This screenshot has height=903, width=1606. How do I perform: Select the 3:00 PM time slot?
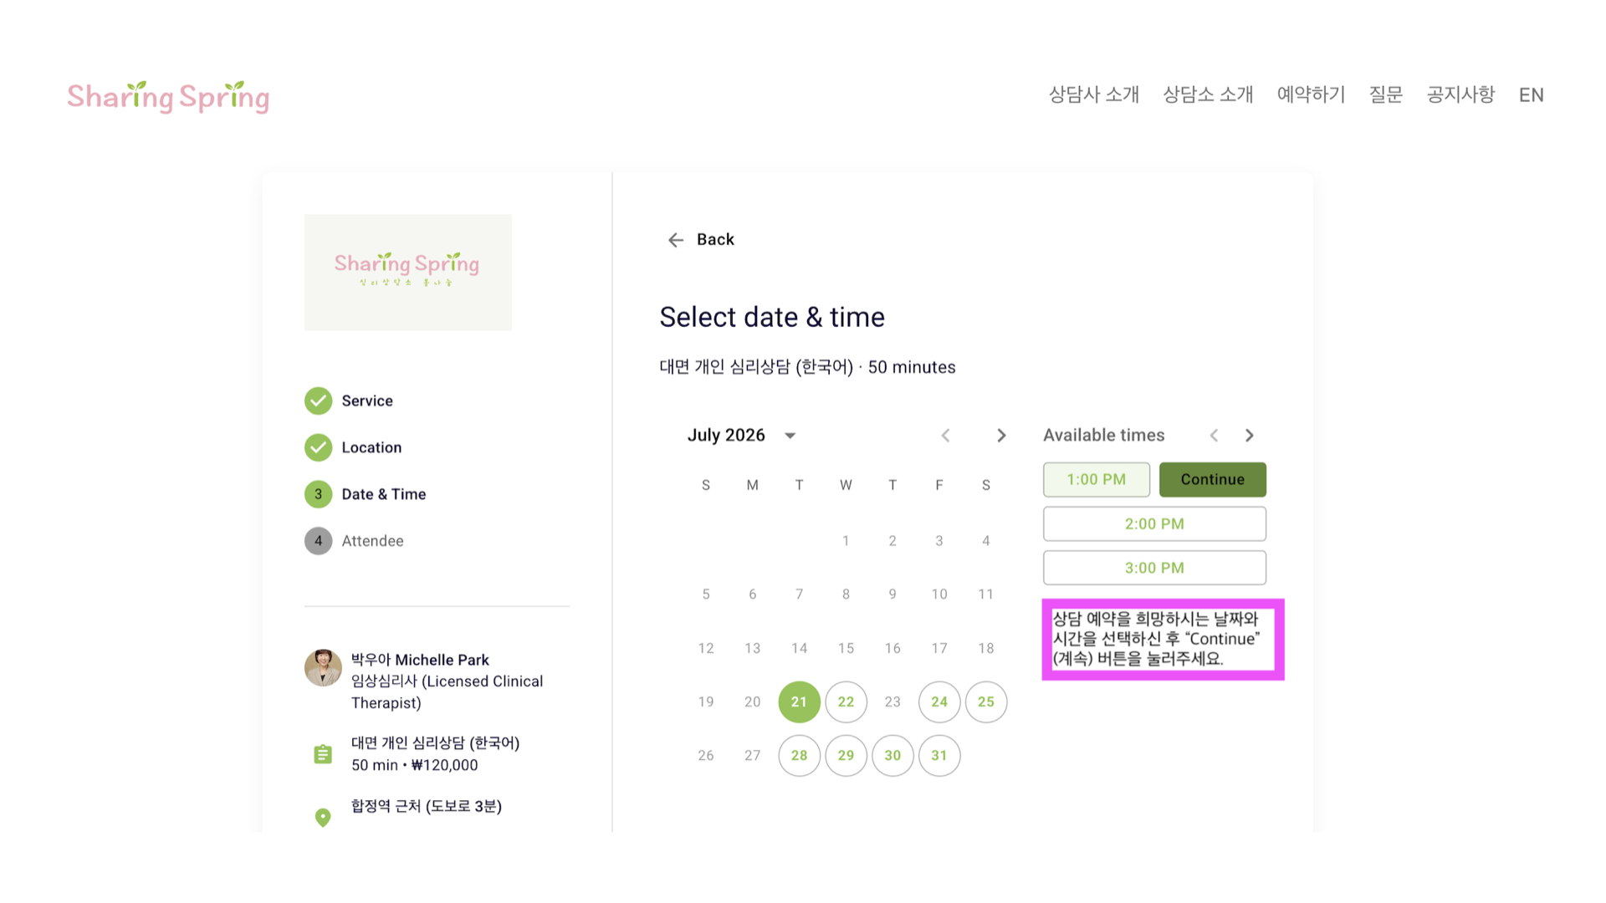pos(1154,569)
